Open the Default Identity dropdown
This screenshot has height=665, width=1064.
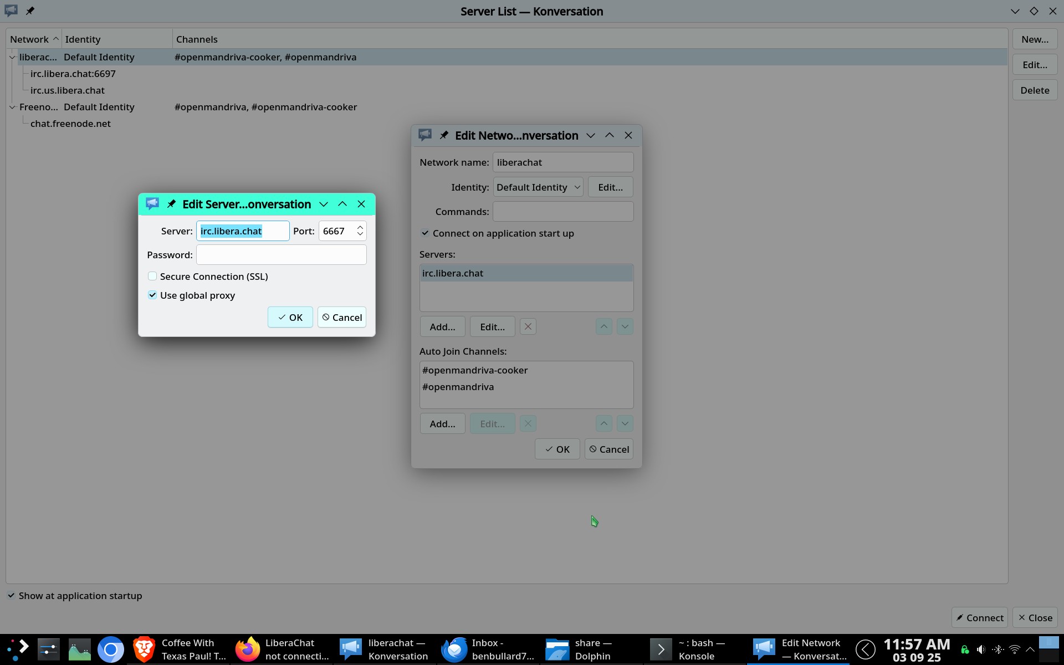pyautogui.click(x=538, y=187)
